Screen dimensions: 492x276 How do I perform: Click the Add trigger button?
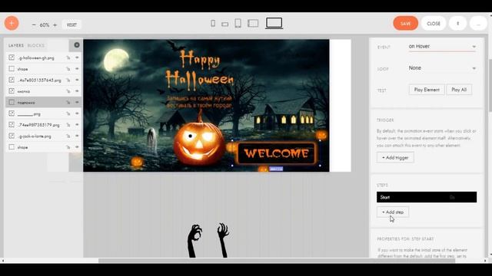point(395,157)
